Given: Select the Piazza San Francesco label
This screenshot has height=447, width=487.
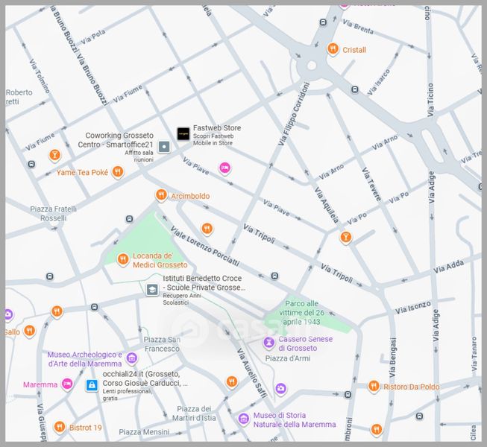Looking at the screenshot, I should [161, 344].
